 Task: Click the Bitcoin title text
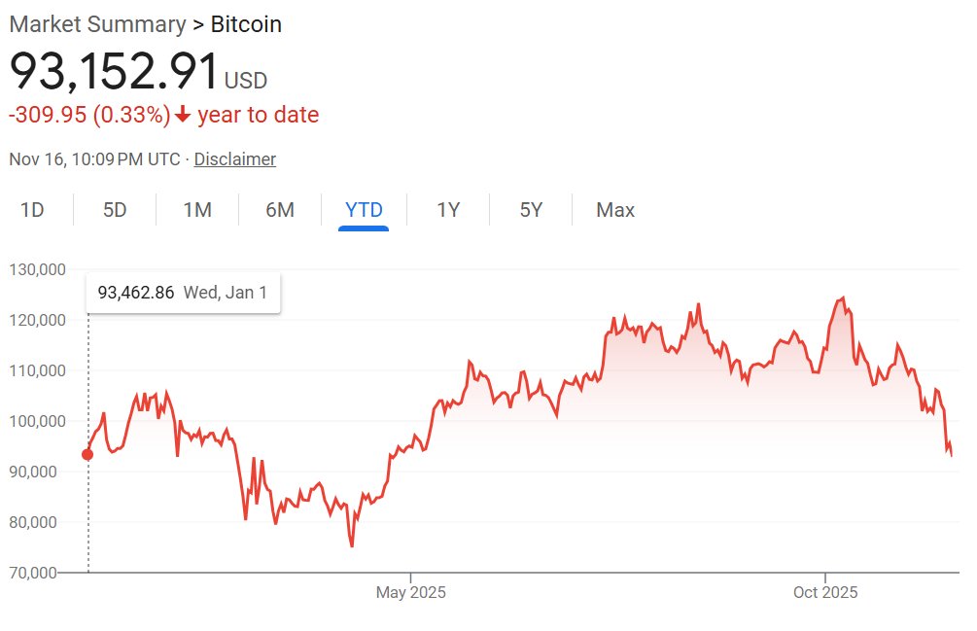coord(246,24)
